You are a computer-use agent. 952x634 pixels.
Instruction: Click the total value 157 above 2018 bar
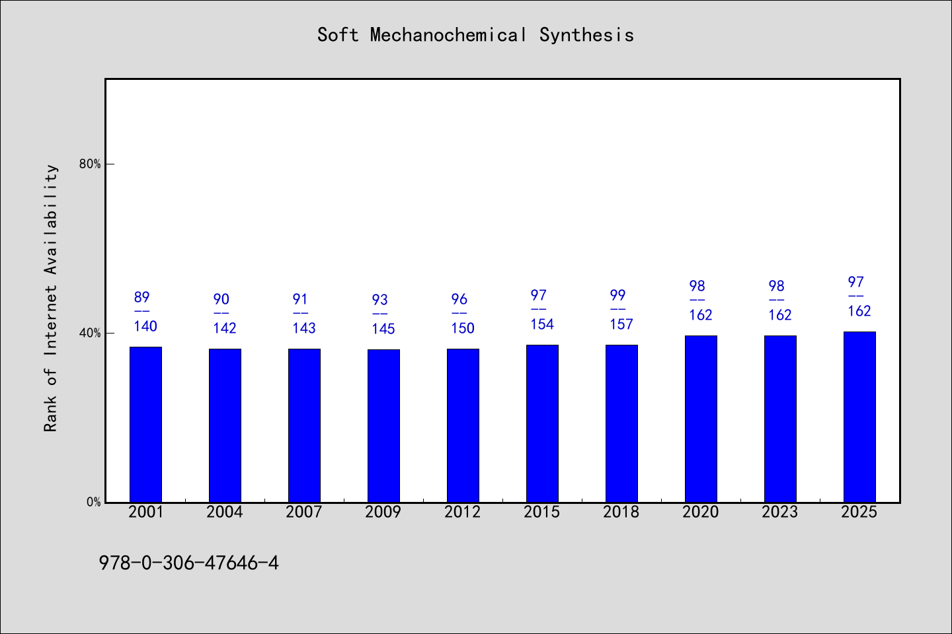[x=621, y=324]
